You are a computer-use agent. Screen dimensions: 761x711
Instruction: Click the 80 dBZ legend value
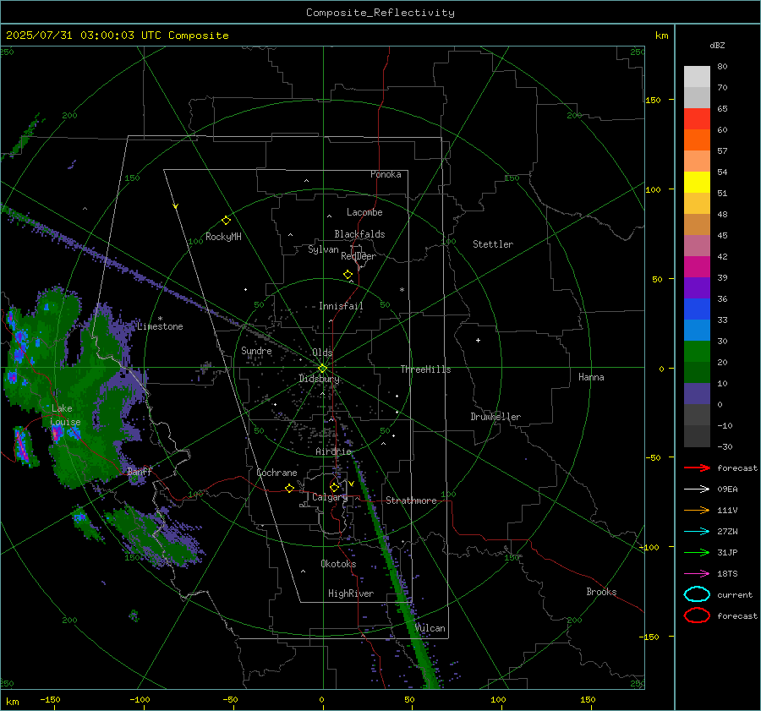(722, 67)
